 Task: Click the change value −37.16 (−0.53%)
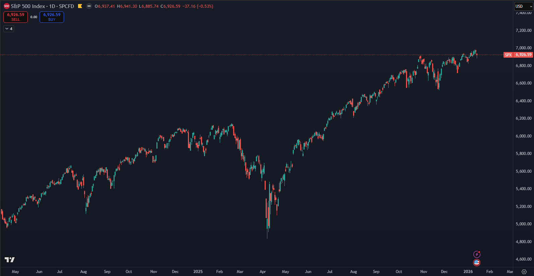pyautogui.click(x=198, y=6)
